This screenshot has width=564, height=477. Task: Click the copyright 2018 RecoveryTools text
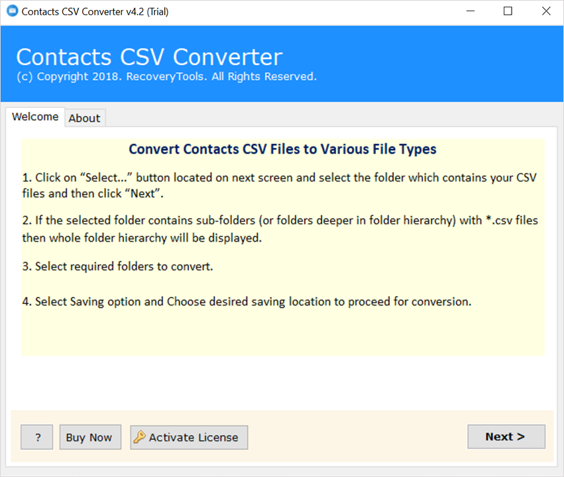(166, 77)
